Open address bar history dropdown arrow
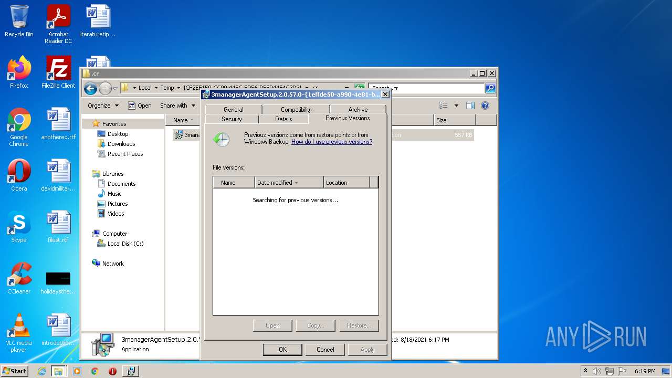 coord(346,88)
